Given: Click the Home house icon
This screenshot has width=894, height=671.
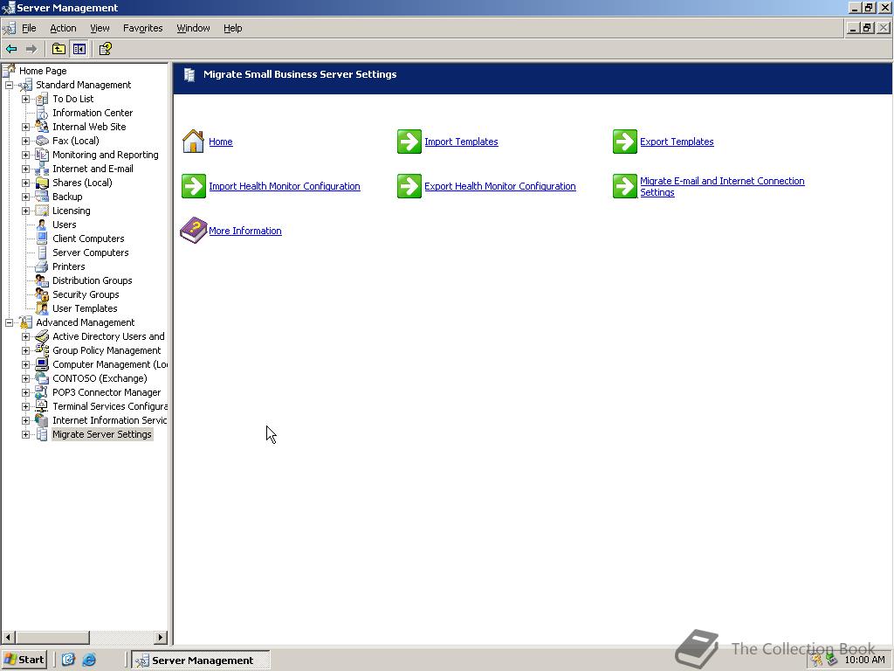Looking at the screenshot, I should [x=193, y=142].
